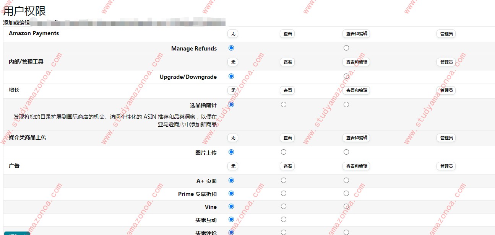The image size is (495, 235).
Task: Click 查看 button for 媒介类商品上传
Action: pyautogui.click(x=287, y=138)
